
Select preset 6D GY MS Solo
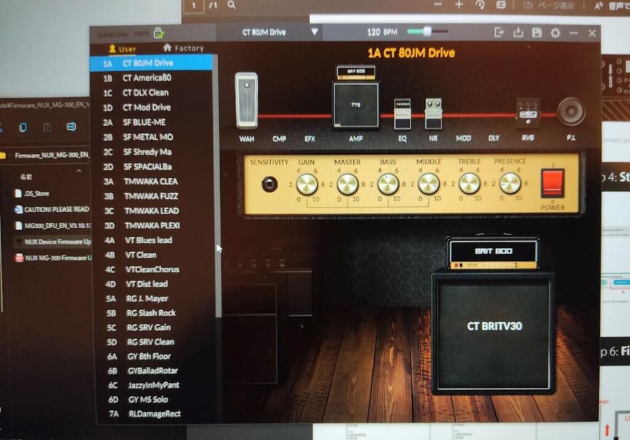(x=156, y=400)
